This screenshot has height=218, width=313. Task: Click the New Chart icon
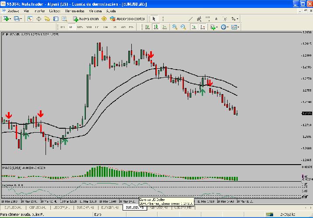tap(5, 19)
